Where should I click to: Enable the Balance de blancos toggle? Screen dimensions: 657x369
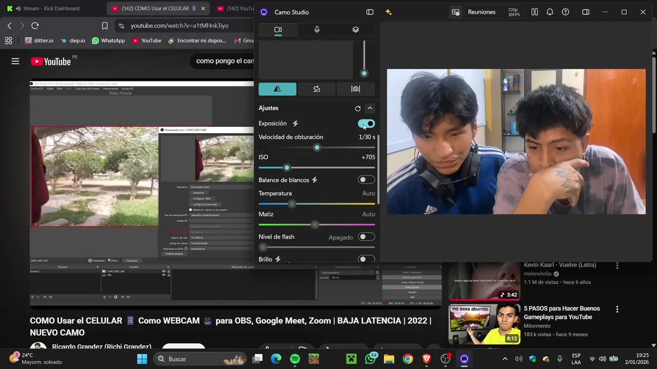(366, 180)
